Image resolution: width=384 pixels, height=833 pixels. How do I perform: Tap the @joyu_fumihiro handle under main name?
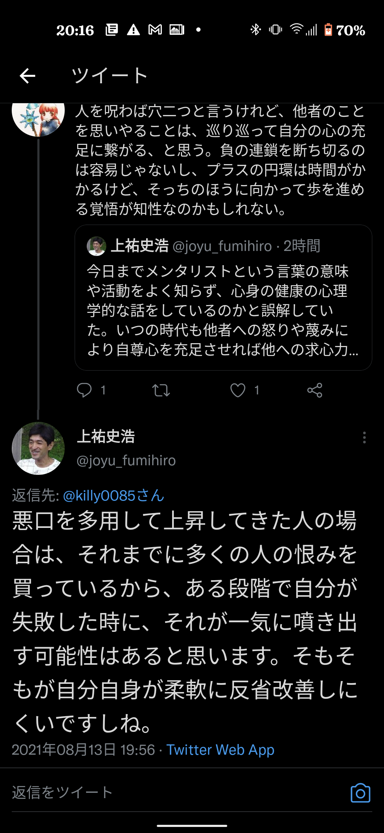point(126,461)
